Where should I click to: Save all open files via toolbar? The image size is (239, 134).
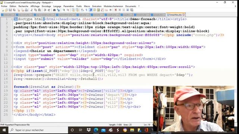(x=14, y=10)
